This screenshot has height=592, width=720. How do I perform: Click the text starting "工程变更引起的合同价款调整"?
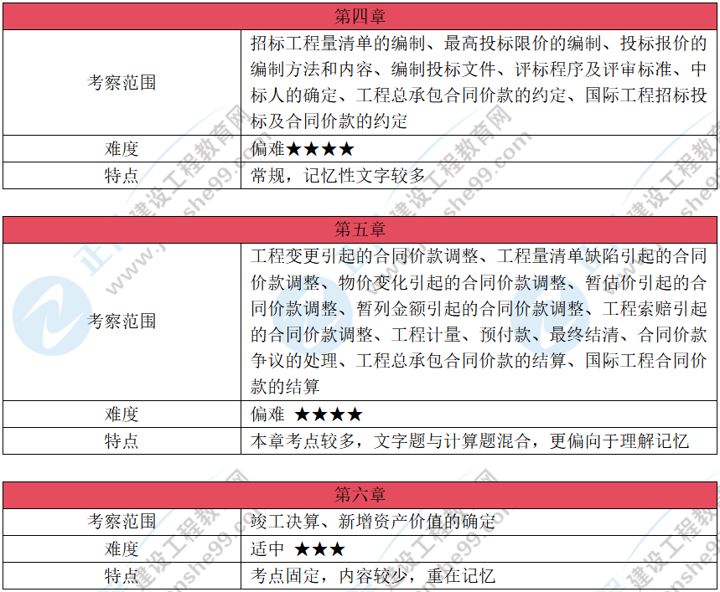pyautogui.click(x=479, y=321)
